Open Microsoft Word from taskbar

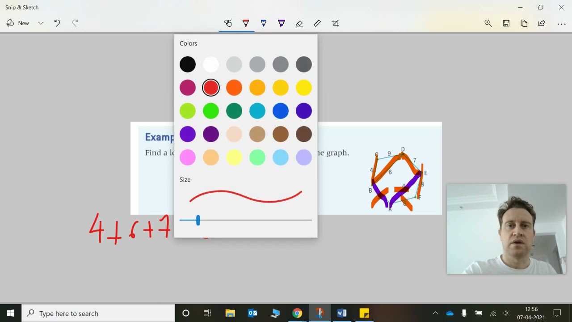pos(342,314)
